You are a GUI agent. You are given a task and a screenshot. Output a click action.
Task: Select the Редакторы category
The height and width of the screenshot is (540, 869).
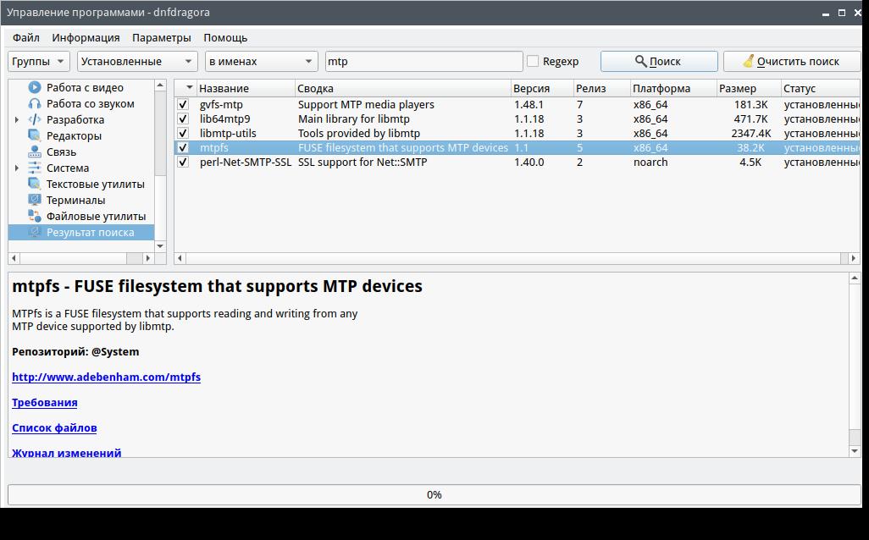74,135
